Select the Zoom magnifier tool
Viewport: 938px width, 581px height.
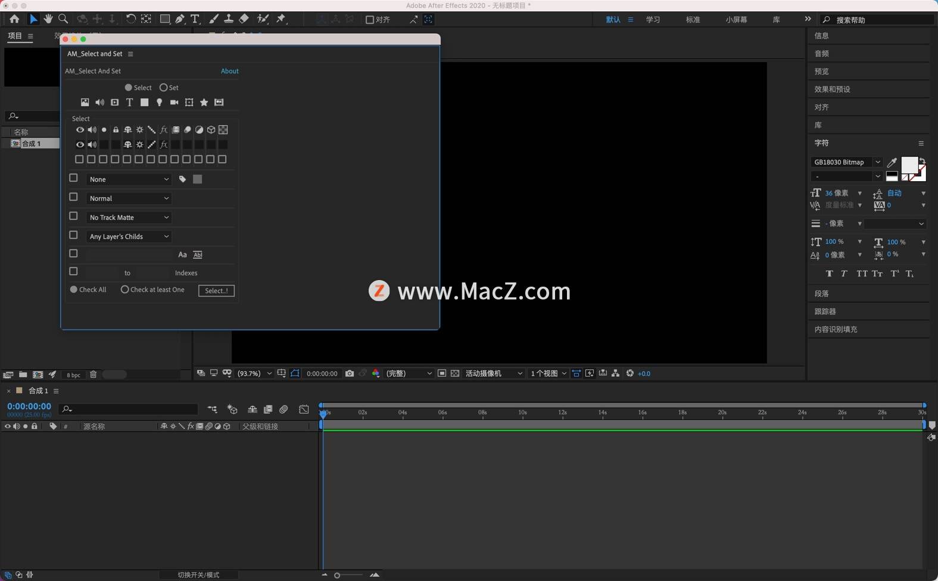click(x=63, y=19)
